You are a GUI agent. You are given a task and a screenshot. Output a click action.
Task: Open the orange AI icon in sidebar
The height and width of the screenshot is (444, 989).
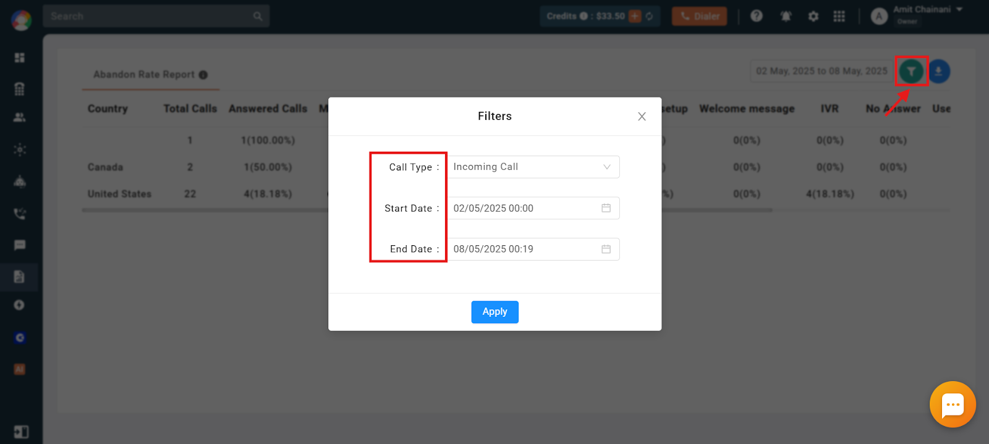[19, 369]
